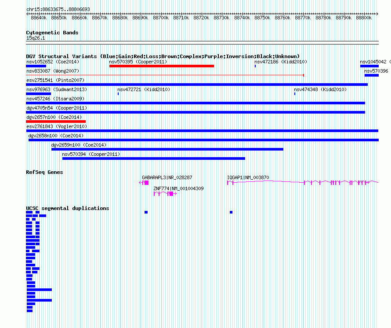Image resolution: width=391 pixels, height=328 pixels.
Task: Select the nsv1052652 (Coe2014) variant label
Action: click(53, 62)
